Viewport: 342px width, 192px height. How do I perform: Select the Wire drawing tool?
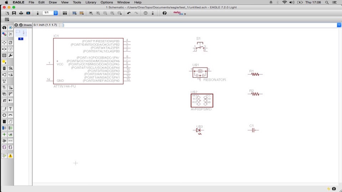(4, 109)
